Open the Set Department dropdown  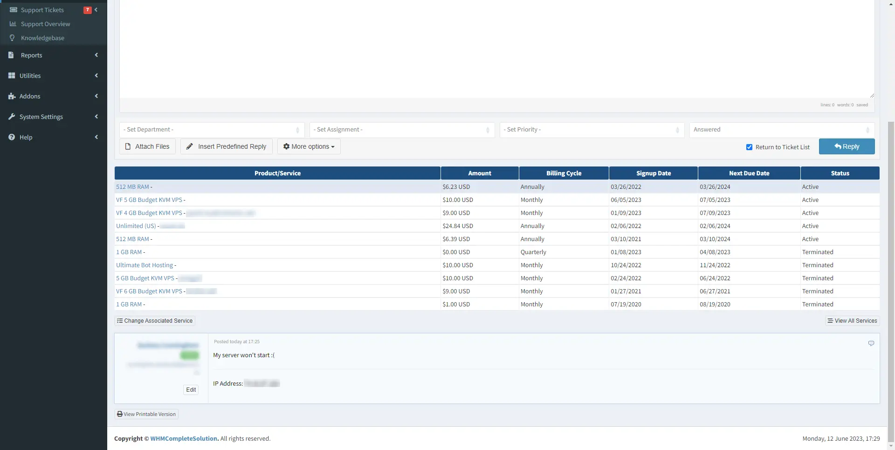212,130
